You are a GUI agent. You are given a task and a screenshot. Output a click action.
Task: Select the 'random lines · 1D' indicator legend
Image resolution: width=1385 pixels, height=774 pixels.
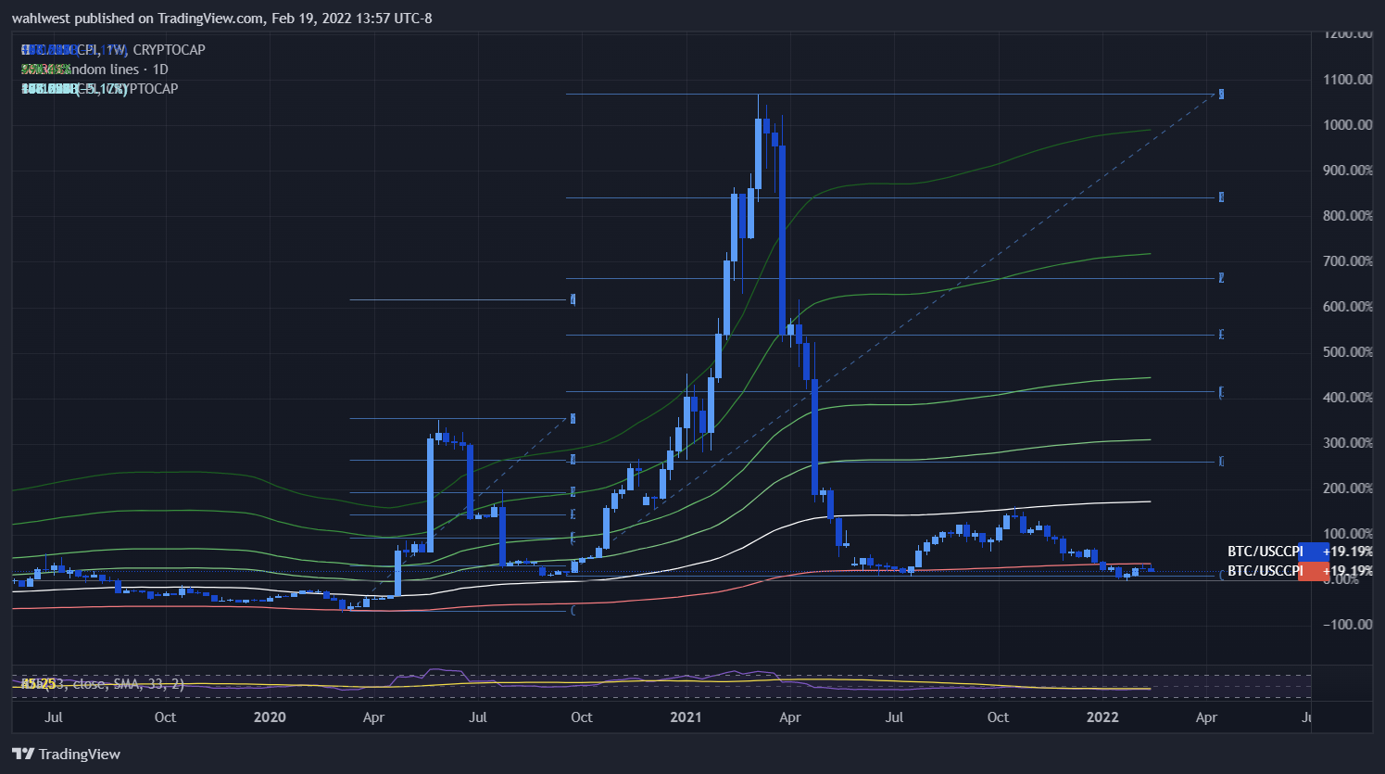pyautogui.click(x=94, y=70)
